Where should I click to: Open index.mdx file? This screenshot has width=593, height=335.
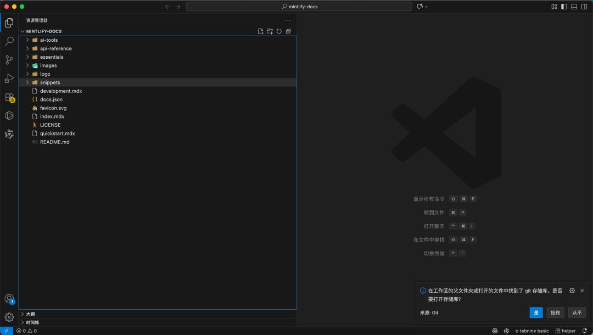[x=158, y=116]
